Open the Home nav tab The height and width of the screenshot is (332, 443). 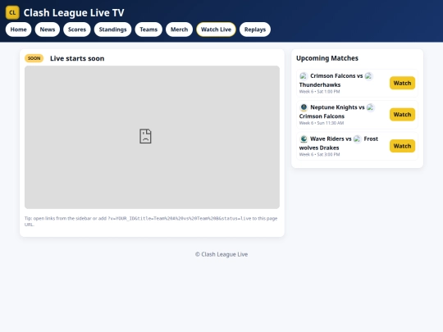pos(18,30)
